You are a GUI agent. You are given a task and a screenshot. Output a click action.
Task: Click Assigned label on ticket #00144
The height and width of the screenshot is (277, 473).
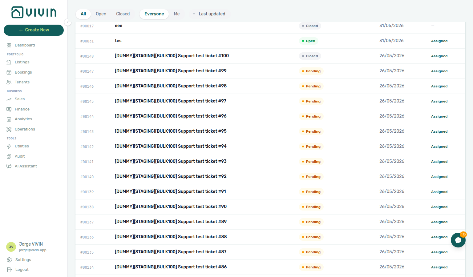tap(439, 116)
